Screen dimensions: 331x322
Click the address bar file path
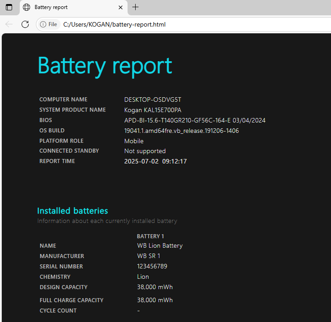click(115, 24)
